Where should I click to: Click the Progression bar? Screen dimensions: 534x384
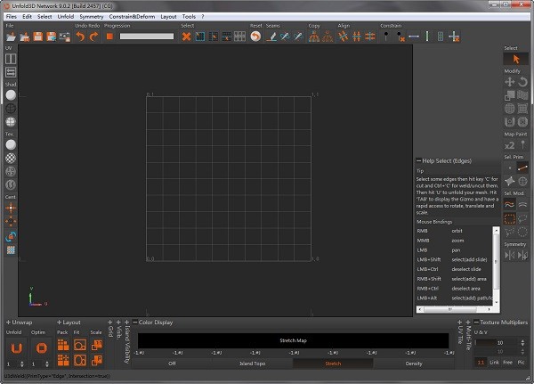[x=147, y=37]
